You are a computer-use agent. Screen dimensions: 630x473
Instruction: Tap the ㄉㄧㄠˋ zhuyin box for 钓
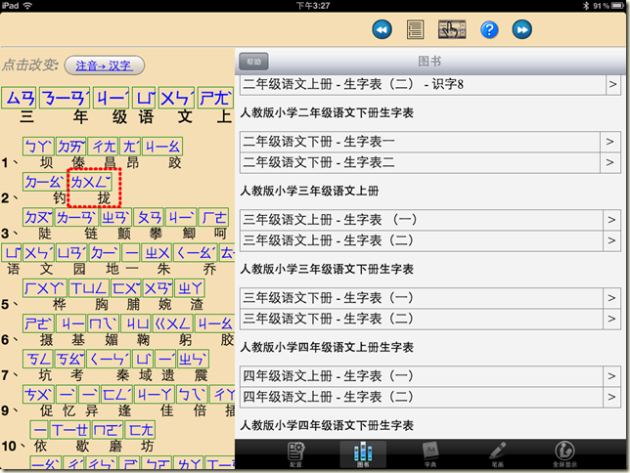coord(44,182)
